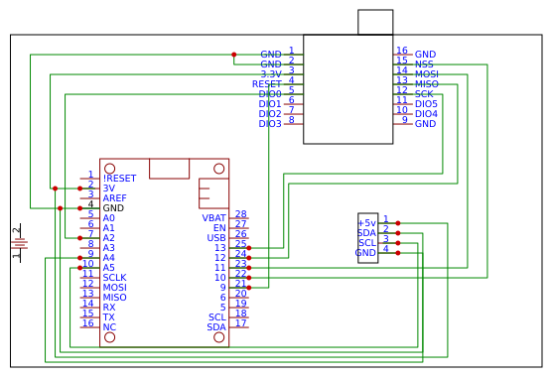Click MISO label at microcontroller pin 13
Screen dimensions: 552x377
[x=115, y=298]
